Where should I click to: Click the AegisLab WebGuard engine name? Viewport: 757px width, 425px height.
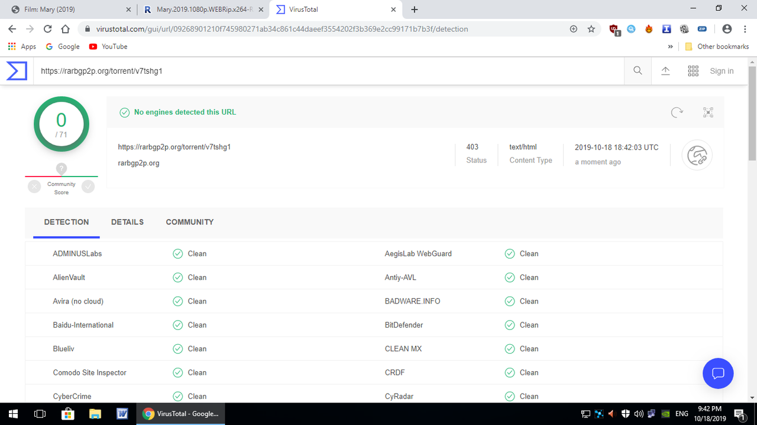(418, 254)
